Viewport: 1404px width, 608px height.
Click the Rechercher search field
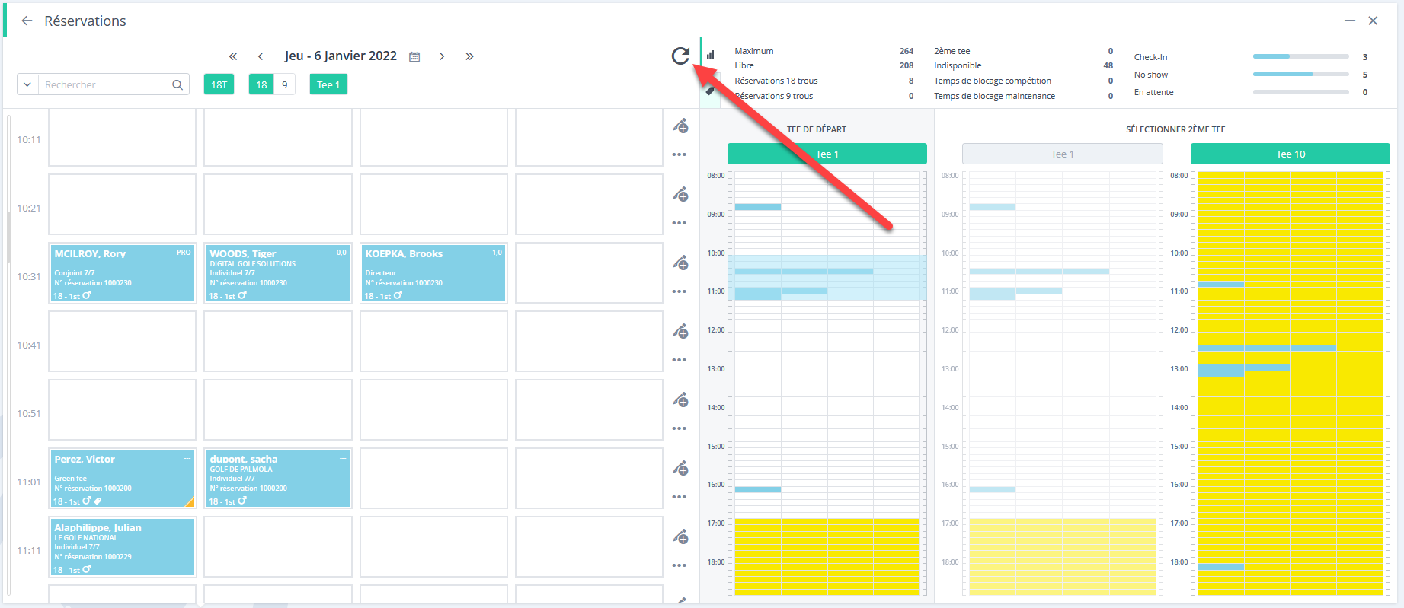pos(107,84)
